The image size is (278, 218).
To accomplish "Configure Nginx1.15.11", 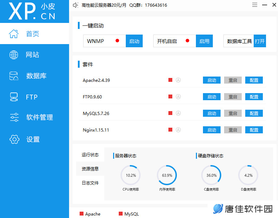I will pyautogui.click(x=254, y=130).
